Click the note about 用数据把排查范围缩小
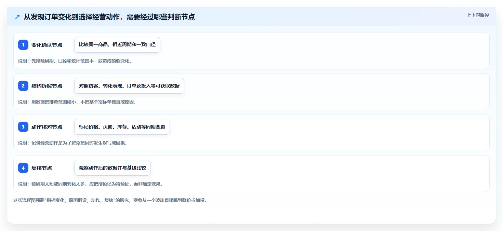 pyautogui.click(x=77, y=102)
